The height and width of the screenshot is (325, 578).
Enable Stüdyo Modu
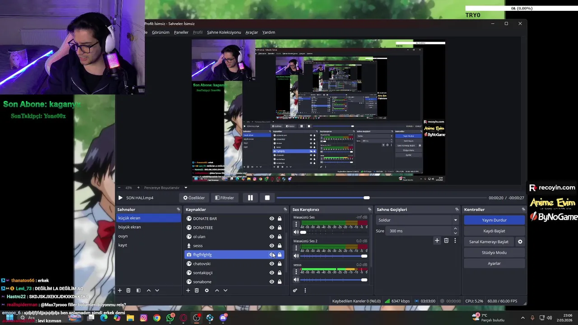[x=494, y=252]
